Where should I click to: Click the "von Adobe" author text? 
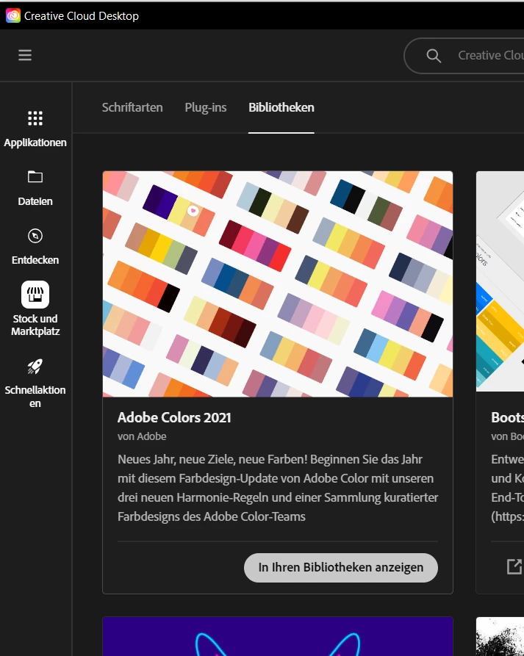point(142,436)
